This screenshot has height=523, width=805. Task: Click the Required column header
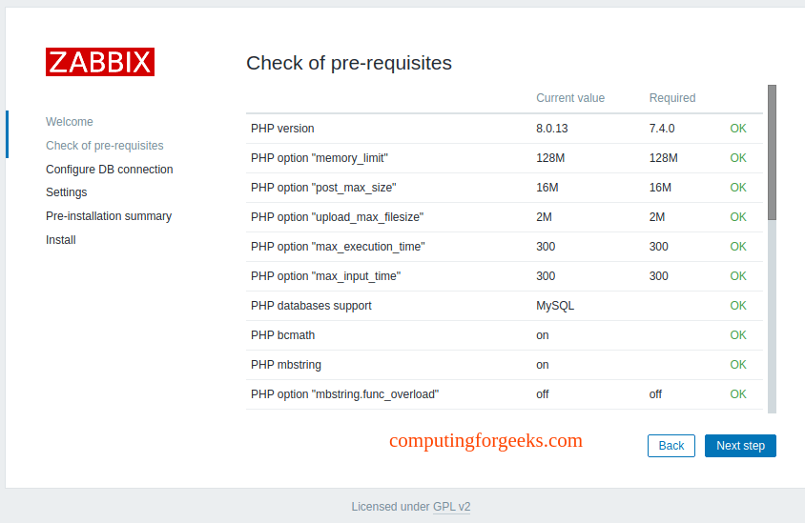pyautogui.click(x=672, y=98)
